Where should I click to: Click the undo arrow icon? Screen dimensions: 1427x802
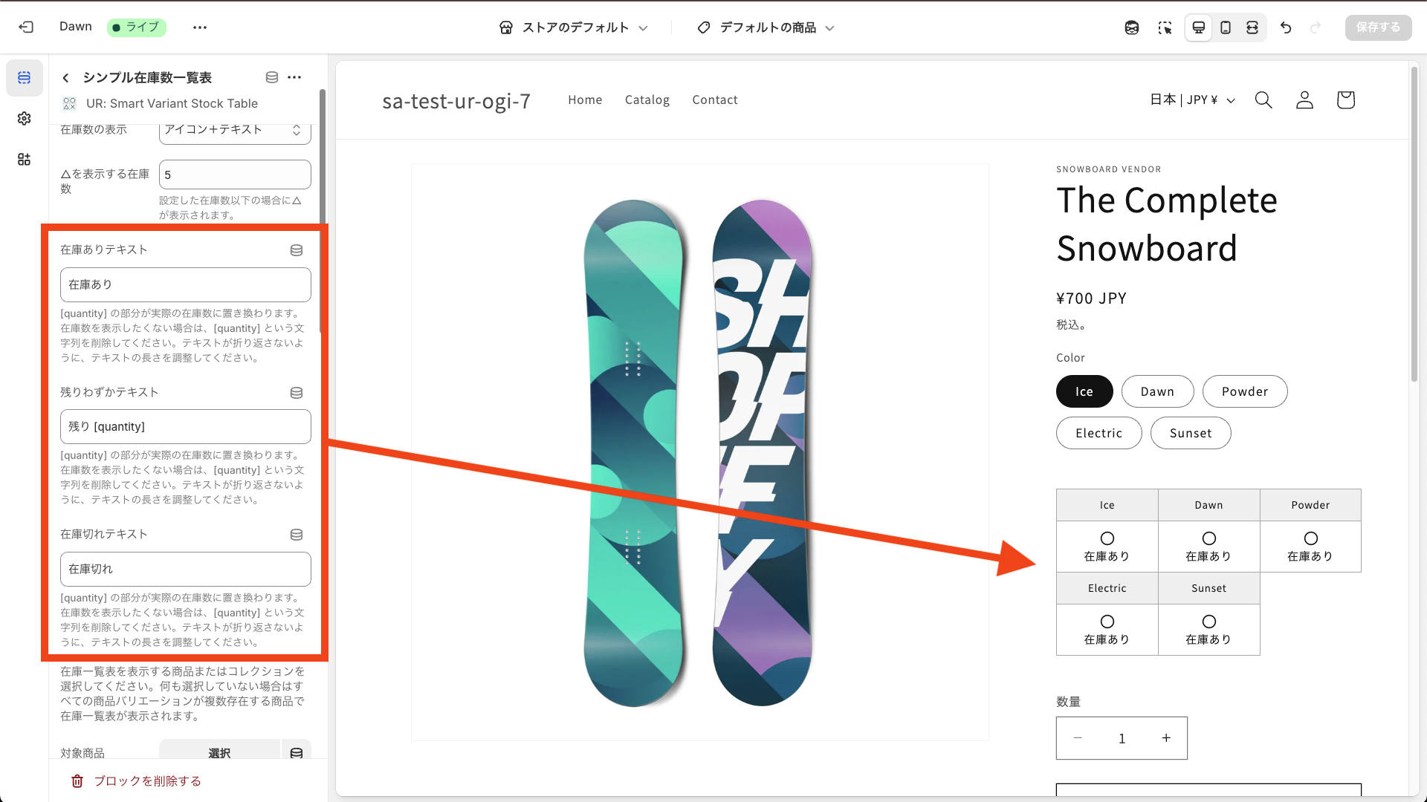[1286, 27]
